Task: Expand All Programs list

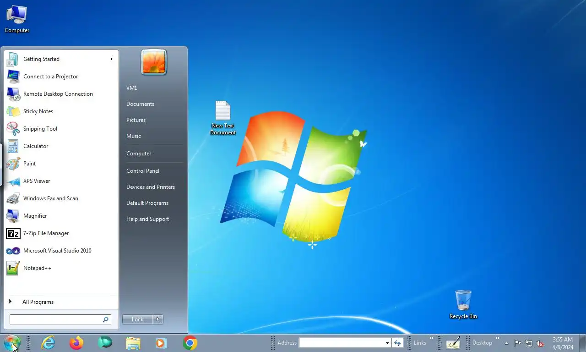Action: pyautogui.click(x=61, y=302)
